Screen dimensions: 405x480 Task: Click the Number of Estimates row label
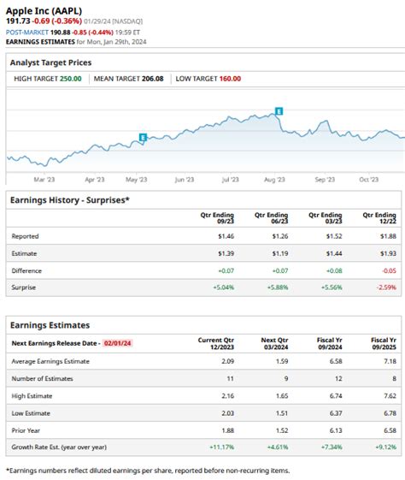[42, 378]
